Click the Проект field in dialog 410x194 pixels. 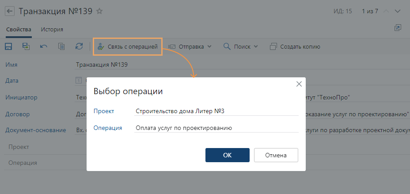[x=216, y=111]
